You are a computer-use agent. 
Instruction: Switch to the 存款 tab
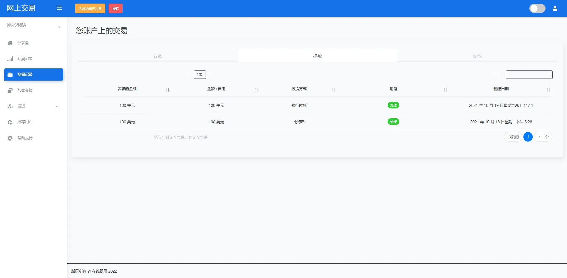[158, 56]
